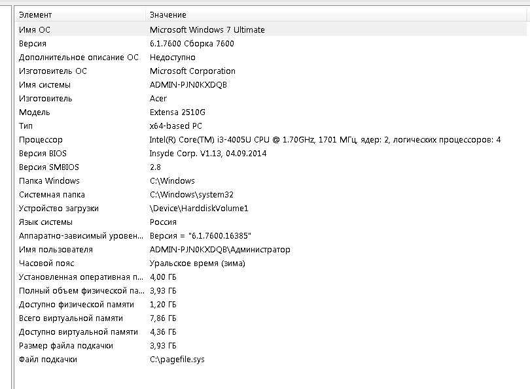Select the Файл подкачки row

pyautogui.click(x=272, y=360)
